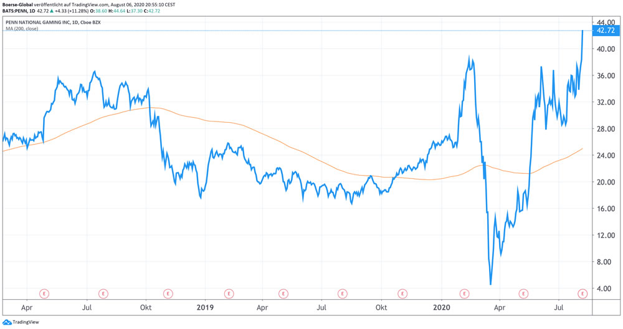Click the 20.00 price axis label
Image resolution: width=623 pixels, height=329 pixels.
coord(606,182)
